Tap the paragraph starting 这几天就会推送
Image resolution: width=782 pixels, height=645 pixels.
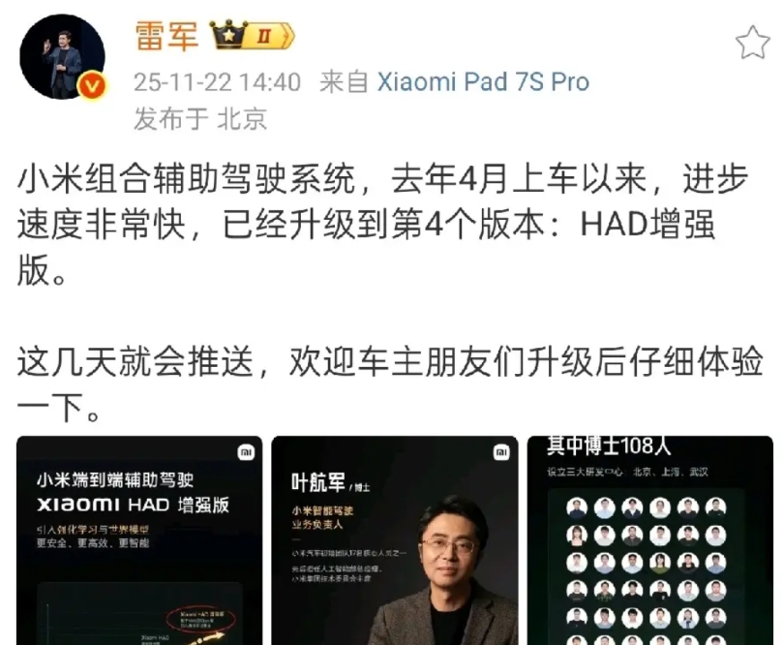(x=390, y=384)
